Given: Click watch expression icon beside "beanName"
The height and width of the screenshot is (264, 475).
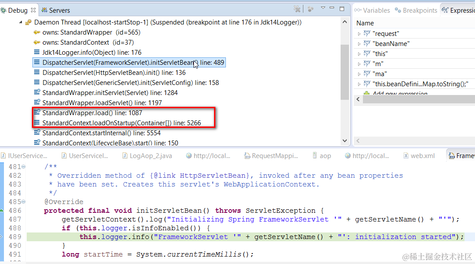Looking at the screenshot, I should (x=367, y=43).
